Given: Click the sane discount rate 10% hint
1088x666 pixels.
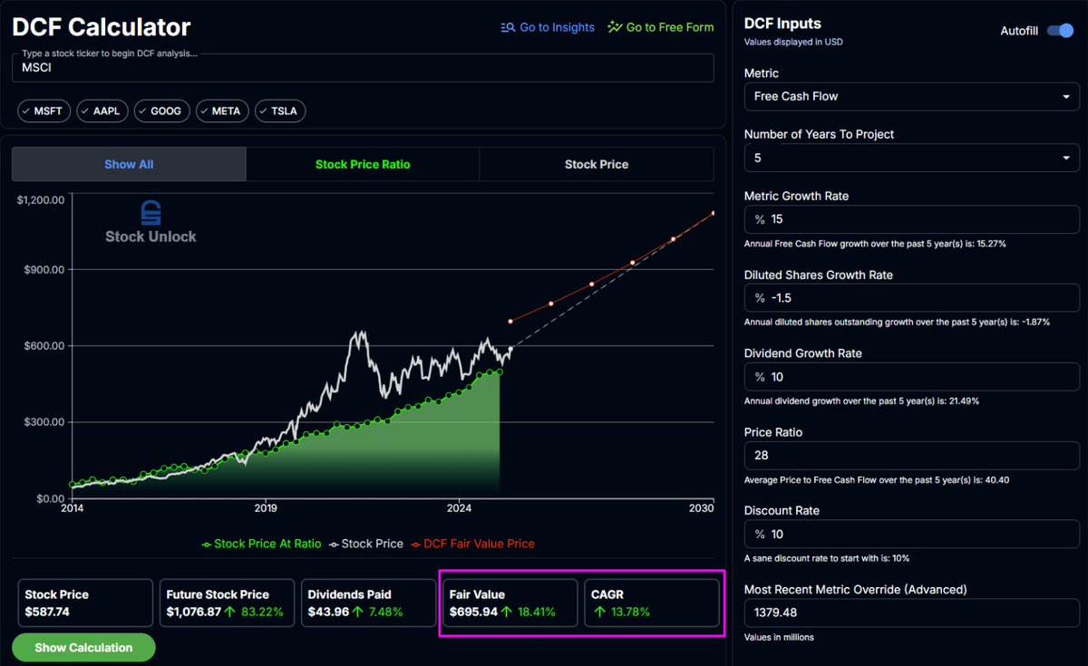Looking at the screenshot, I should [x=827, y=558].
